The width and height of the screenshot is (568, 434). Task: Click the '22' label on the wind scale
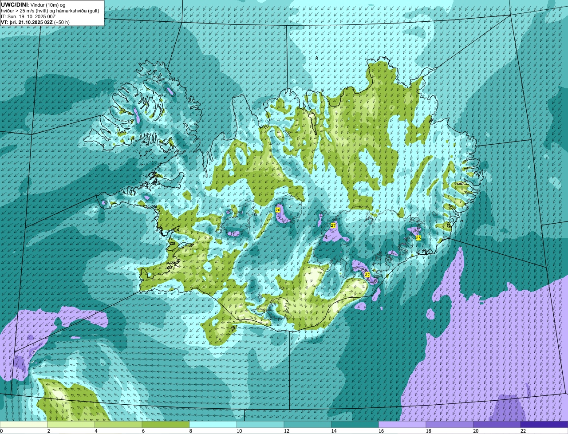point(523,431)
